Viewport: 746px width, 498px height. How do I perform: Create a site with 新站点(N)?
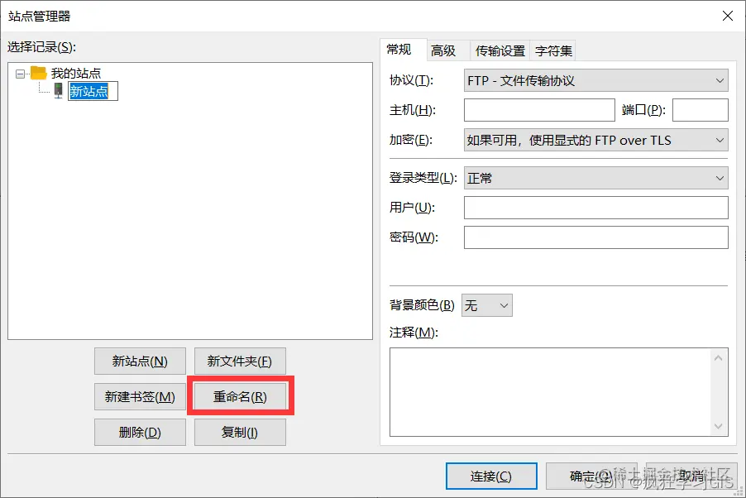140,362
